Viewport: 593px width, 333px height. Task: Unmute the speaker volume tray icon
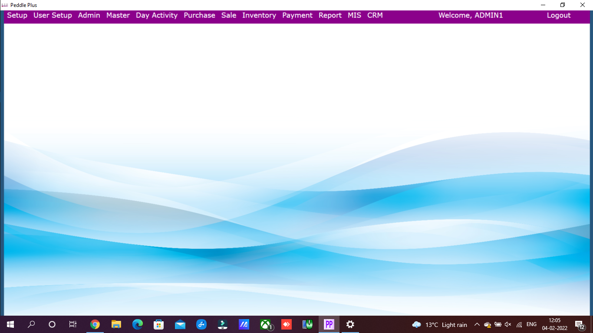pos(508,324)
